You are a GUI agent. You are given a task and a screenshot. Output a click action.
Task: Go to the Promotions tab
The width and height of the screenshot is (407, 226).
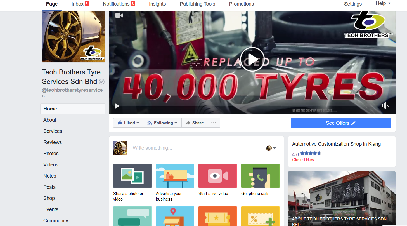coord(242,4)
